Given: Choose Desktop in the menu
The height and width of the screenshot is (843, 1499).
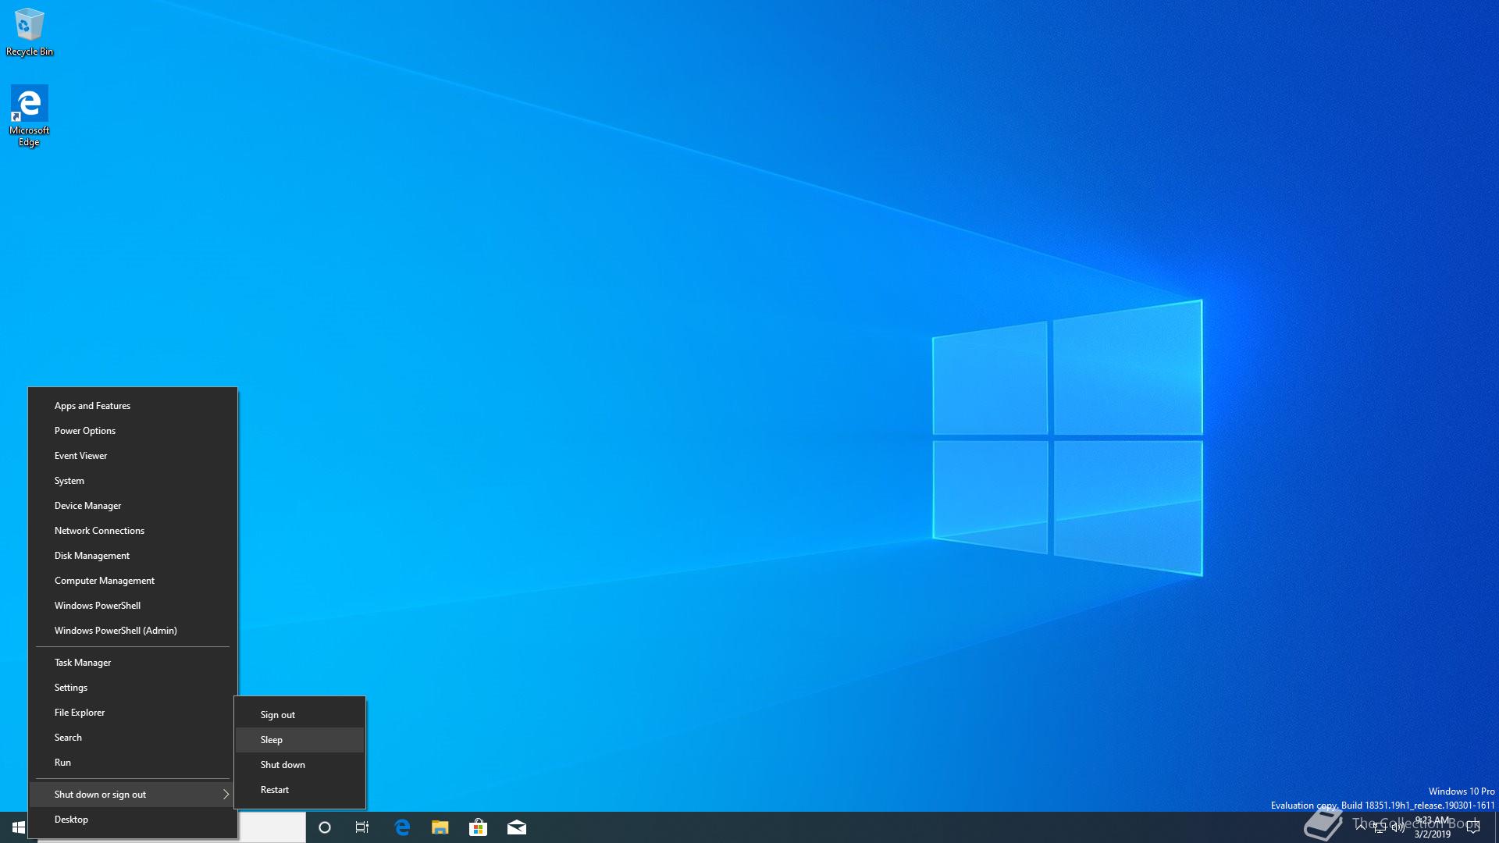Looking at the screenshot, I should click(x=133, y=820).
